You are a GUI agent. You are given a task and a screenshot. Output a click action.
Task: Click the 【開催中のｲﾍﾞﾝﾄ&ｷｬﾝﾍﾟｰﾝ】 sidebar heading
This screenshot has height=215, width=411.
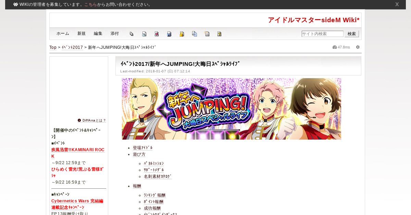pos(76,133)
